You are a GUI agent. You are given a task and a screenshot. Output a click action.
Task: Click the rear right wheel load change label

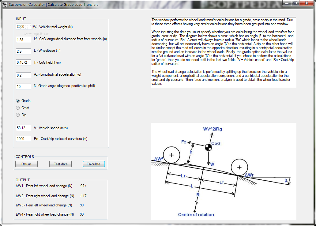45,214
